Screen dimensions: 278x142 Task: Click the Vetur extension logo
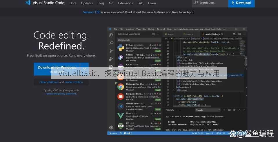tap(121, 116)
